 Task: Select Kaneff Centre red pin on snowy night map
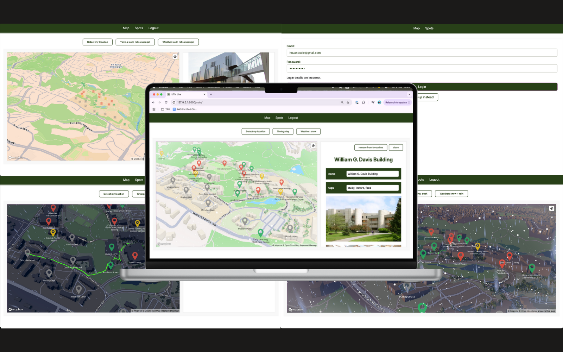tap(461, 257)
